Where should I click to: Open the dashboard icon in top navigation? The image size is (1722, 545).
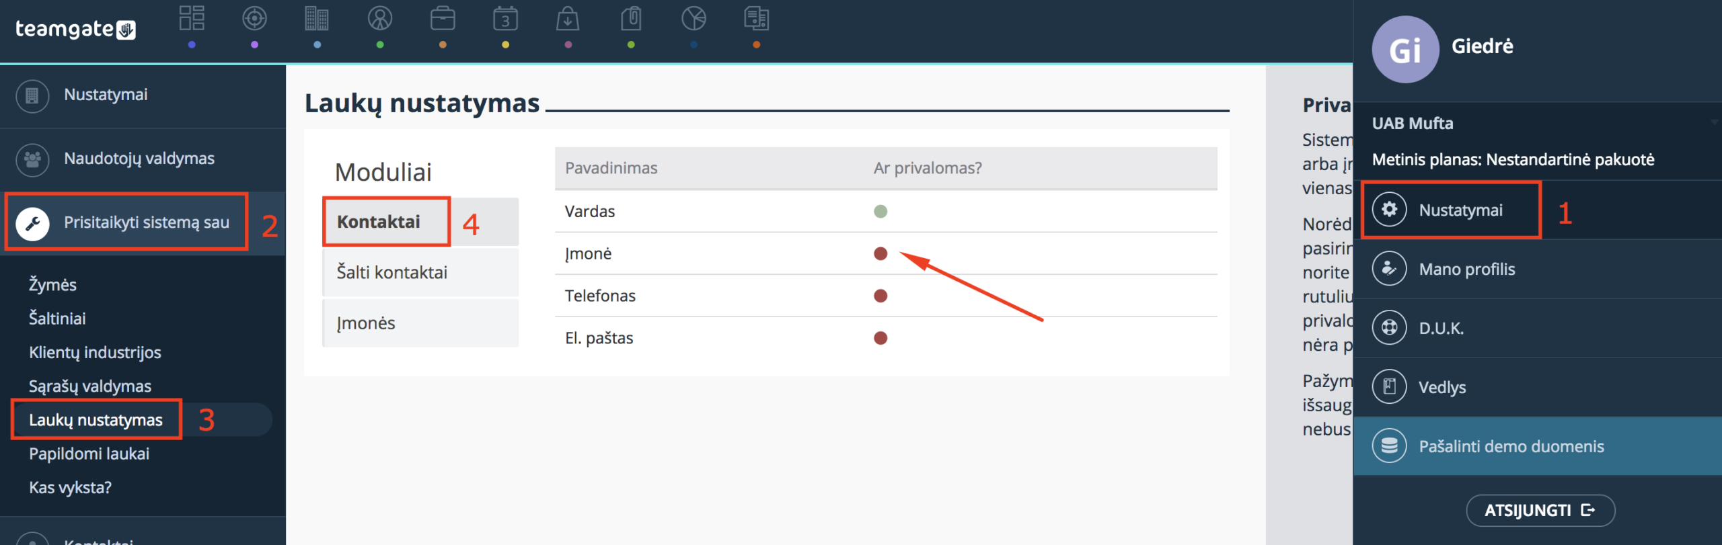pyautogui.click(x=192, y=18)
